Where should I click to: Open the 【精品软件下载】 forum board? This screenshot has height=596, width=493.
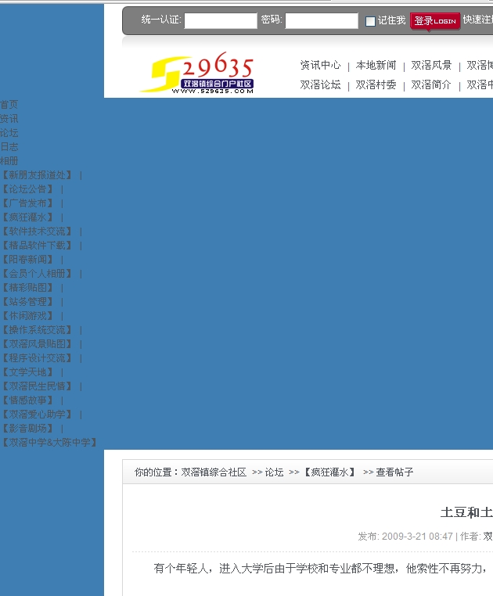(x=37, y=245)
